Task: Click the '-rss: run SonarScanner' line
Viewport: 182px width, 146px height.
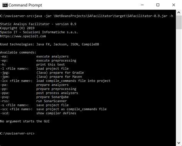Action: point(33,101)
